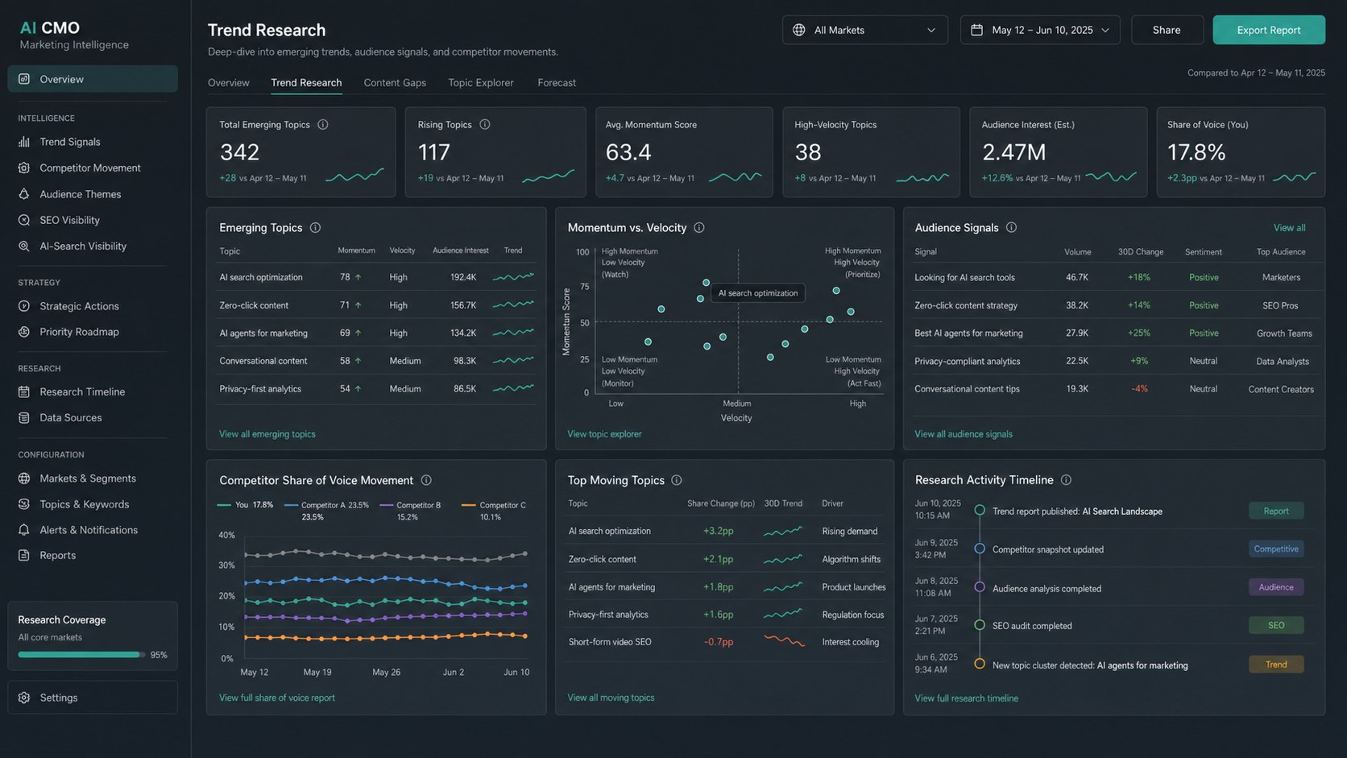Click the Alerts & Notifications bell icon
This screenshot has height=758, width=1347.
[24, 530]
